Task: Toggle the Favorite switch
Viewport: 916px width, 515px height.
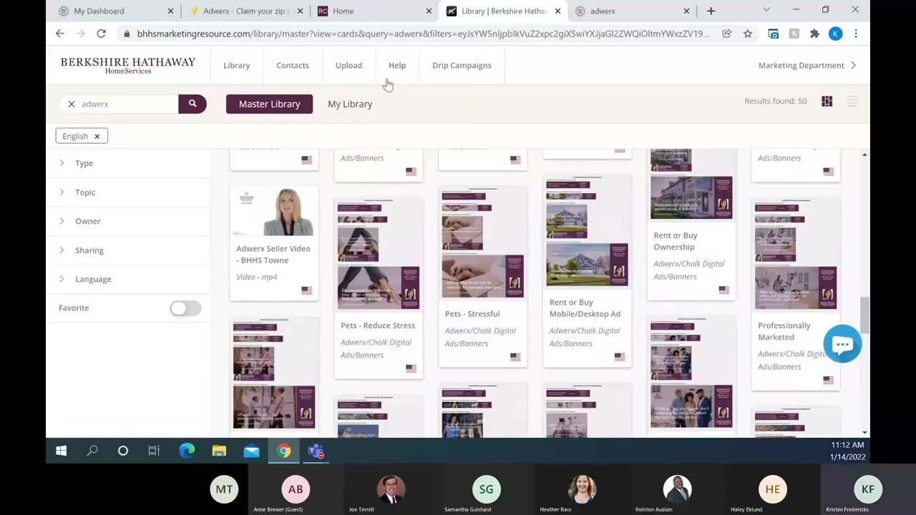Action: coord(185,308)
